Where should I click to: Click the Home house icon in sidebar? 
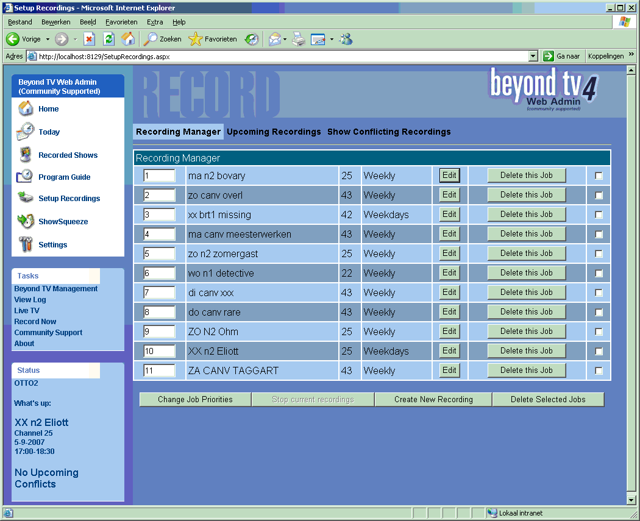click(x=26, y=108)
